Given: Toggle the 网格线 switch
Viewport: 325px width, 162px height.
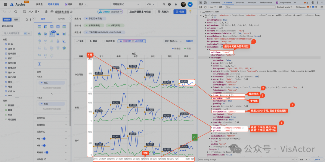Looking at the screenshot, I should [x=46, y=152].
